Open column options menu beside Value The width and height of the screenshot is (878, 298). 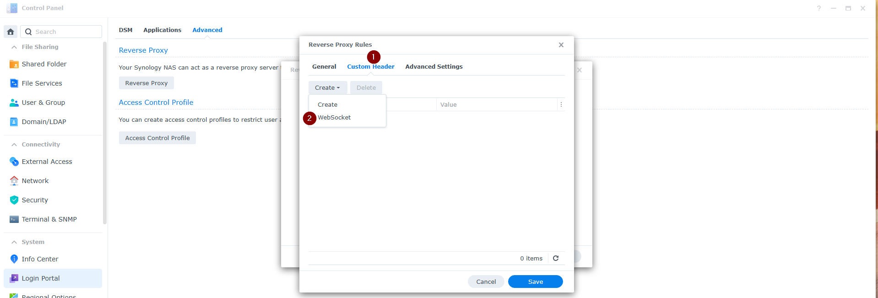pyautogui.click(x=561, y=104)
